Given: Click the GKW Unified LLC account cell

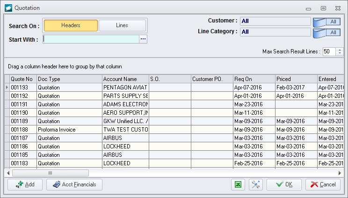Looking at the screenshot, I should [125, 121].
